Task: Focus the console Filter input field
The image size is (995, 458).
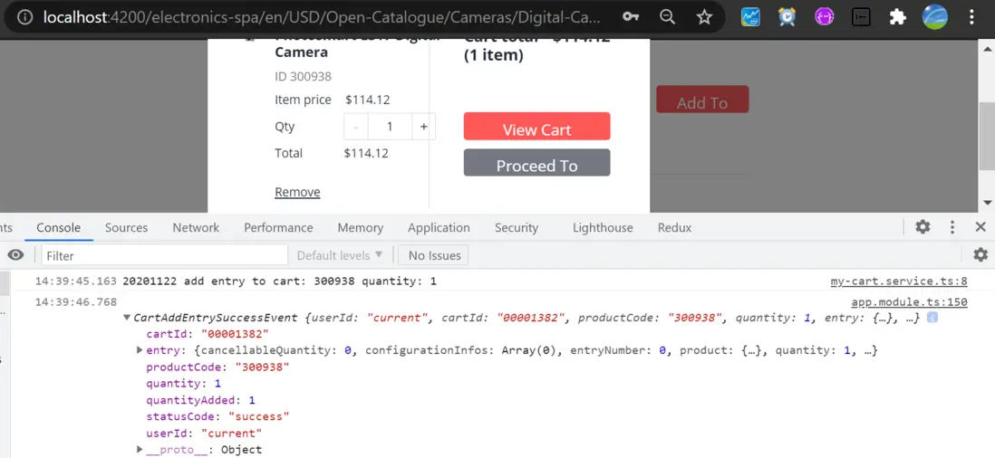Action: pos(163,255)
